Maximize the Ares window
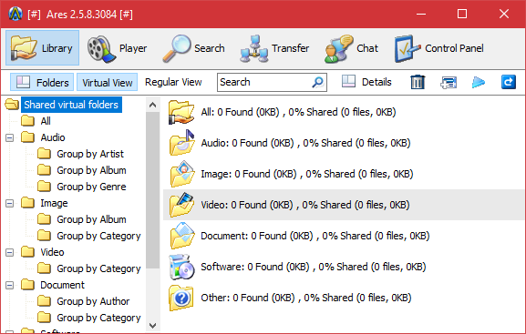 pyautogui.click(x=462, y=14)
